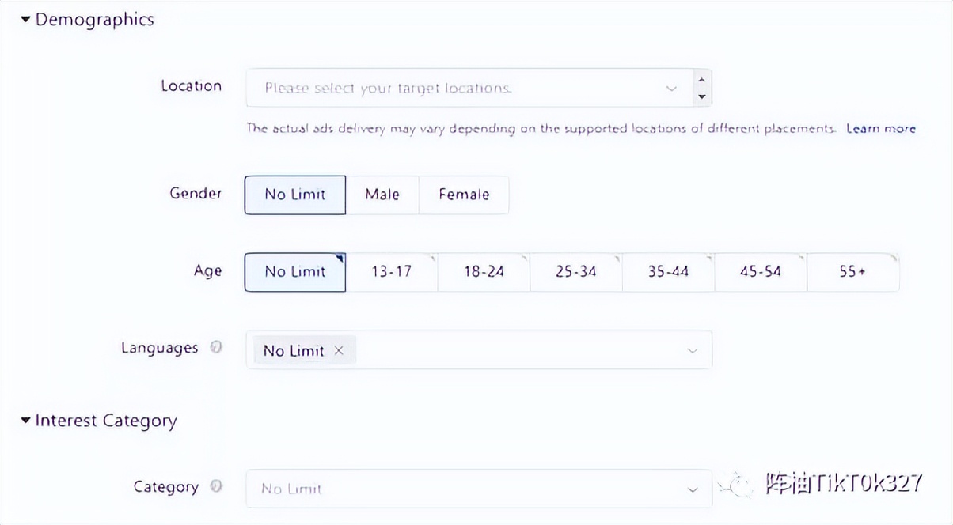Select Male gender option
Screen dimensions: 953x525
382,195
